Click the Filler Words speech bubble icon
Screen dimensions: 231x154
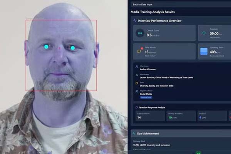click(139, 51)
